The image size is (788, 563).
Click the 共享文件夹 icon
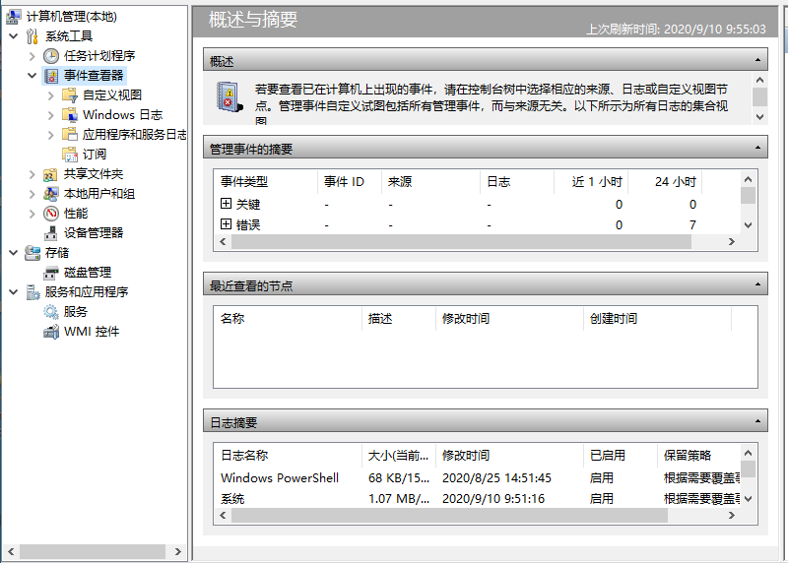pos(51,174)
